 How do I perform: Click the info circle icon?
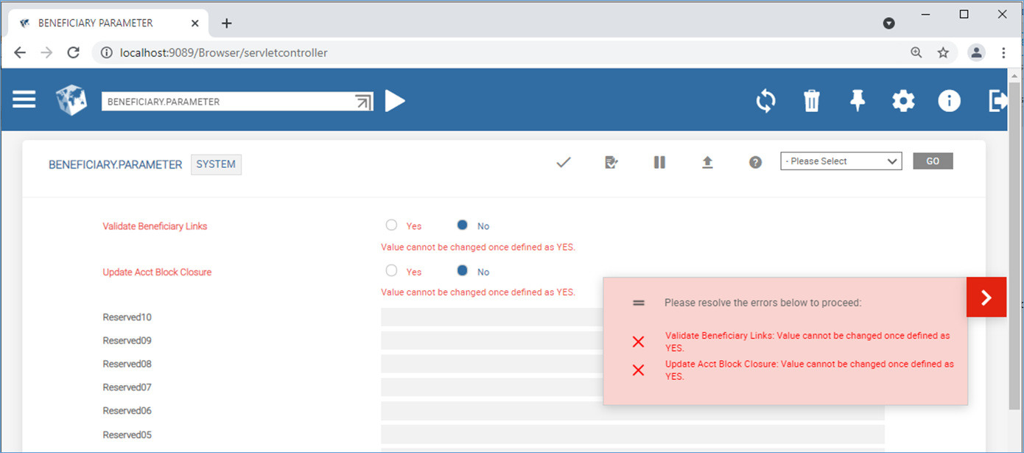(949, 101)
